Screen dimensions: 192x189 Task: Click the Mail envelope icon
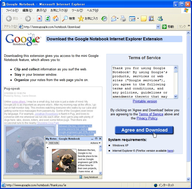[114, 19]
